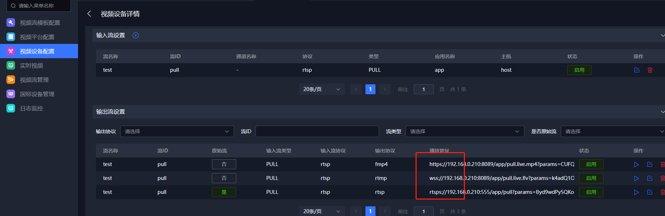
Task: Click 原始流 否 tag on rtmp row
Action: coord(224,178)
